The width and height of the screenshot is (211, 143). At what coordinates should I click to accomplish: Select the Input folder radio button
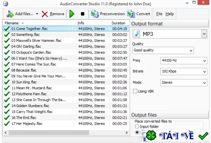click(x=137, y=126)
